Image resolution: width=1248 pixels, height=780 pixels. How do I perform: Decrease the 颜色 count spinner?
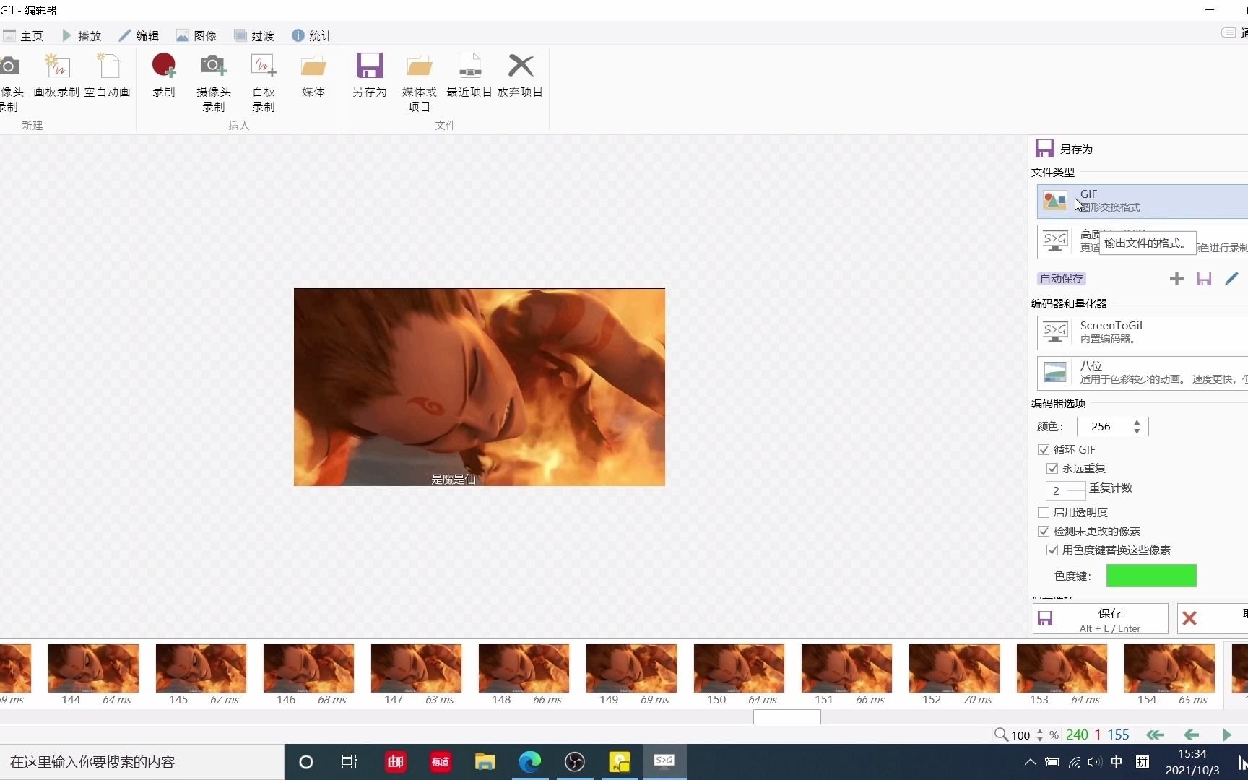click(x=1137, y=431)
